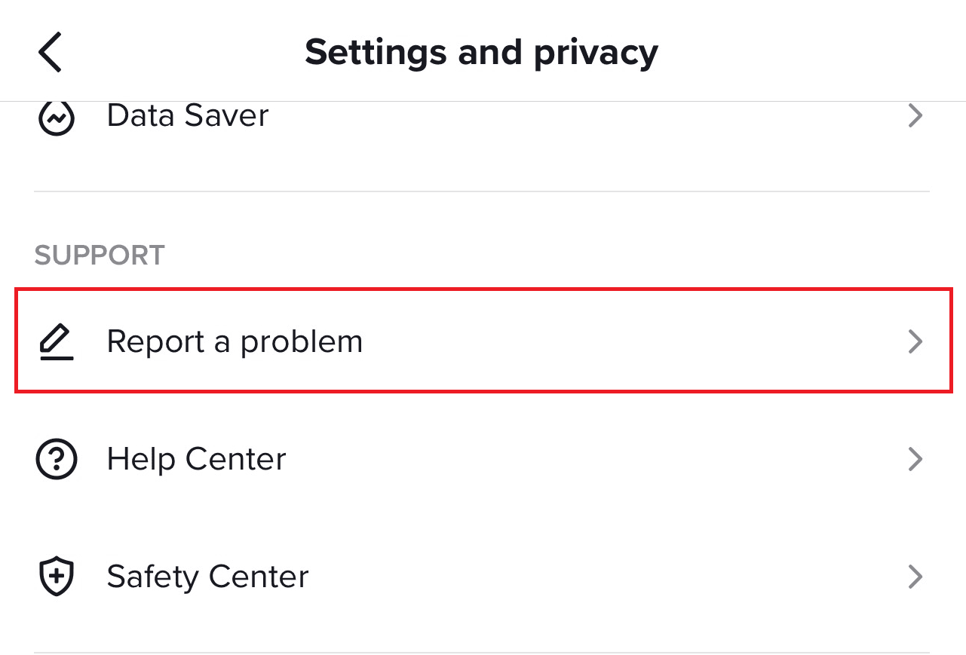The height and width of the screenshot is (655, 966).
Task: Click blank space in Safety Center row
Action: click(x=603, y=577)
